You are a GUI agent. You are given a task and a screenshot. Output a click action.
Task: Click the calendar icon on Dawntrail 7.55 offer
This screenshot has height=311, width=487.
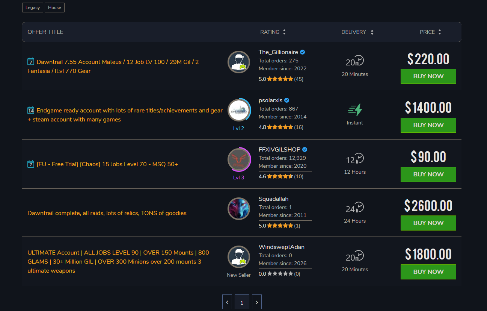[31, 61]
